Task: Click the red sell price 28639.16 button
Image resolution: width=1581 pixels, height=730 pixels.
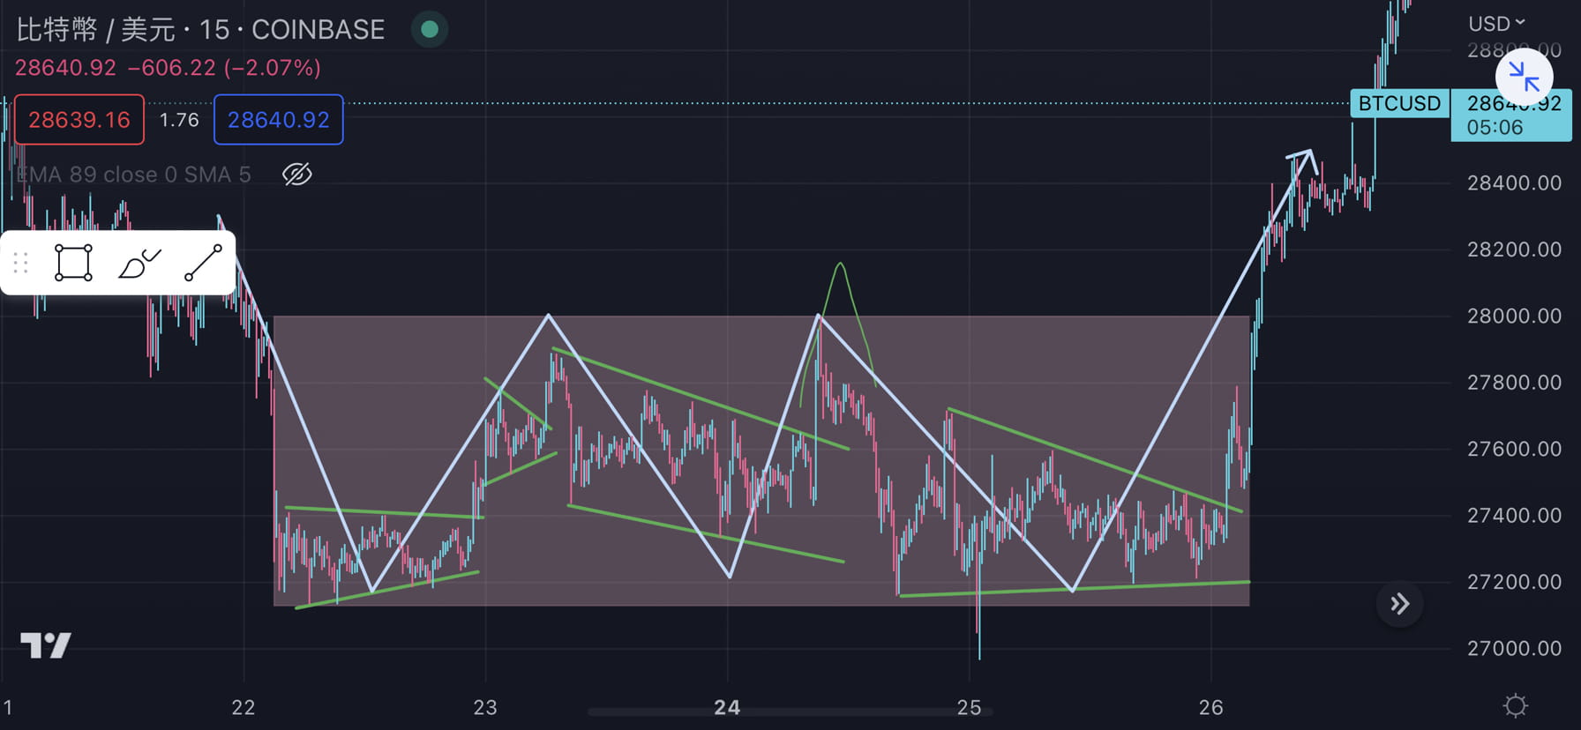Action: pos(79,120)
